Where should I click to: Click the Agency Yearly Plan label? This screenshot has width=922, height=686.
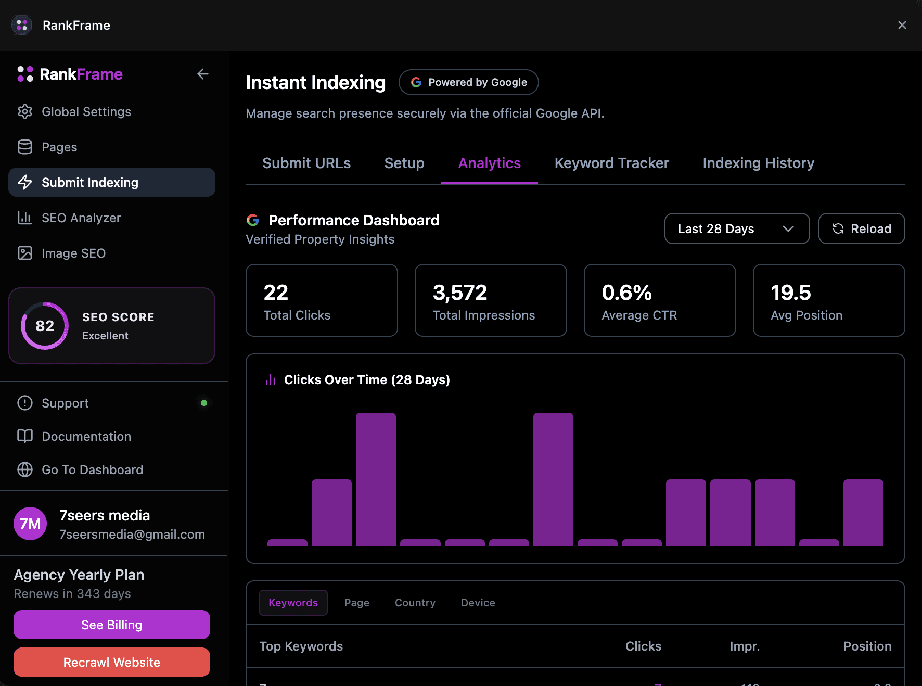79,575
